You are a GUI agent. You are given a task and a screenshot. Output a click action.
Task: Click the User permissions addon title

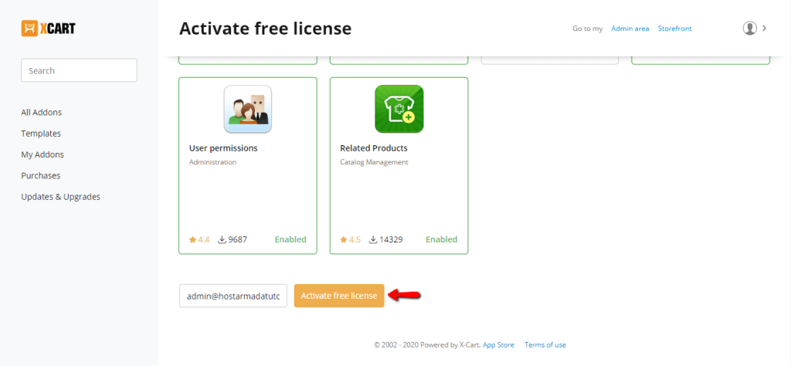point(223,149)
